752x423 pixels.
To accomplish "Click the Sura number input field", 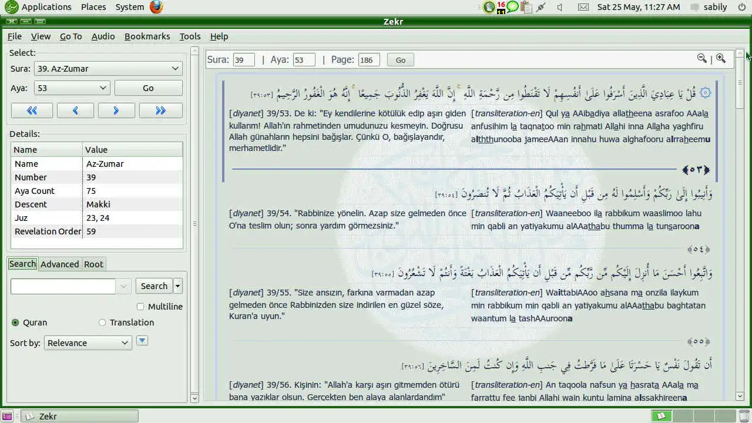I will [244, 60].
